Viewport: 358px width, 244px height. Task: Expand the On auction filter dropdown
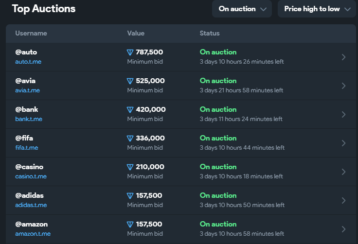pyautogui.click(x=242, y=9)
